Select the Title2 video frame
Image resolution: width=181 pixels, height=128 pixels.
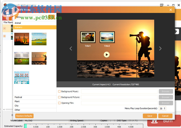107,37
